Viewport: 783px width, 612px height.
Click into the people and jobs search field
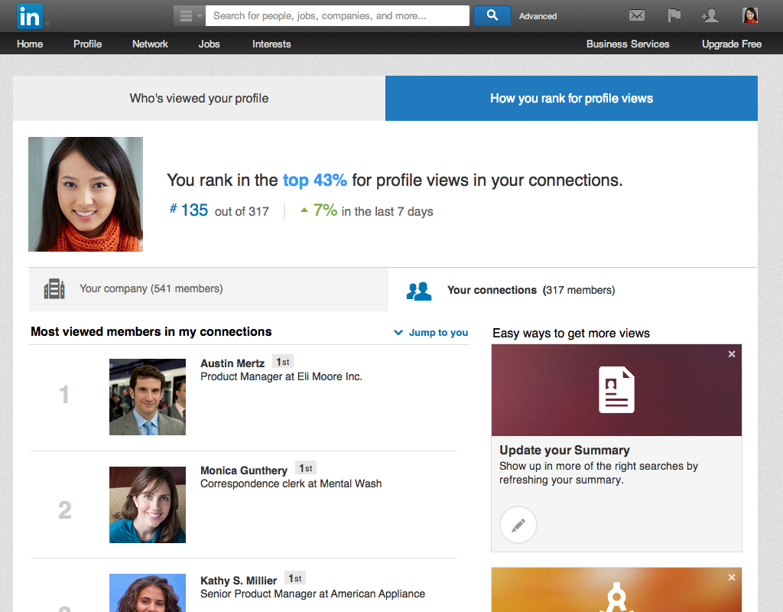[x=338, y=15]
